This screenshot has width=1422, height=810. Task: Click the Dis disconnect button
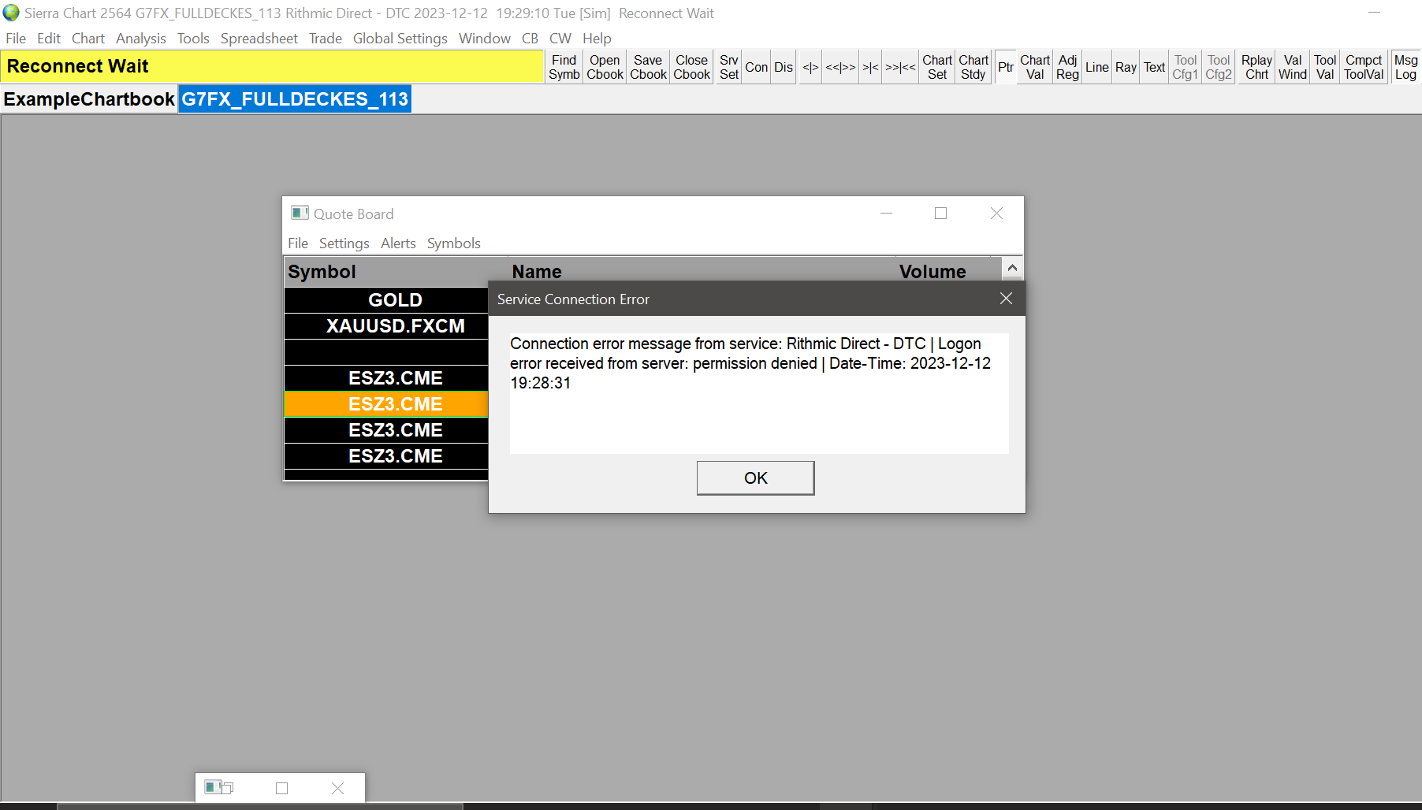784,67
